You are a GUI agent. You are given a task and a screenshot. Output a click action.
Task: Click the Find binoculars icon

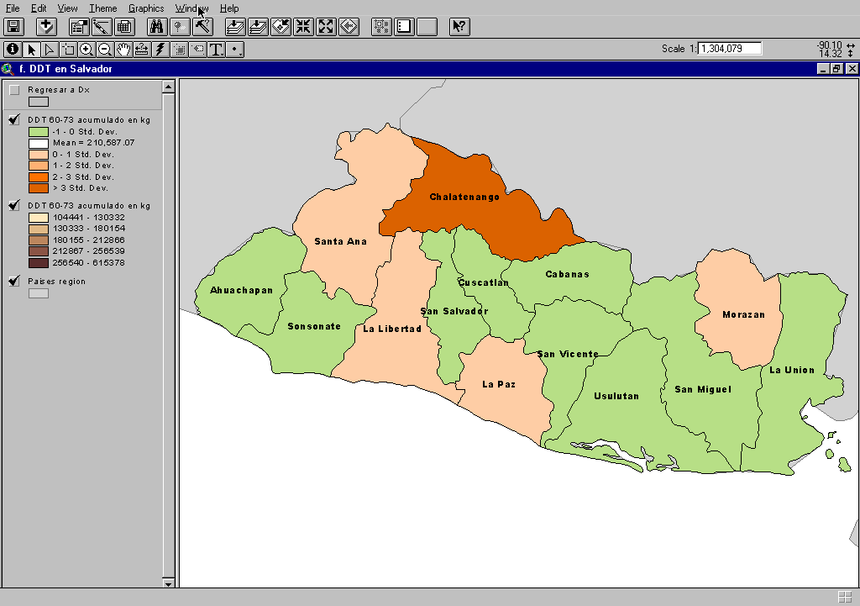coord(156,27)
